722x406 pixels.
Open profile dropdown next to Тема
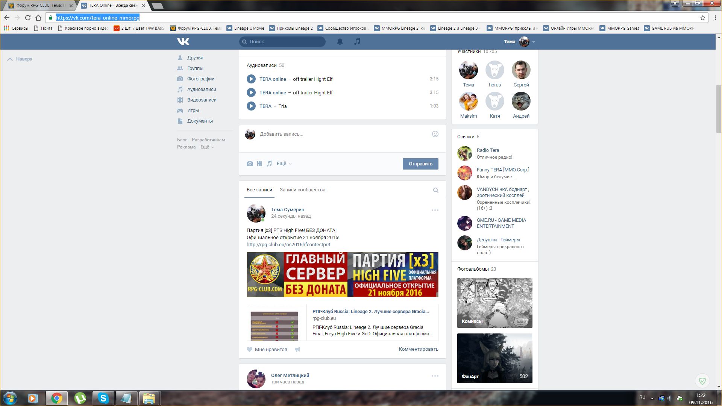tap(533, 42)
